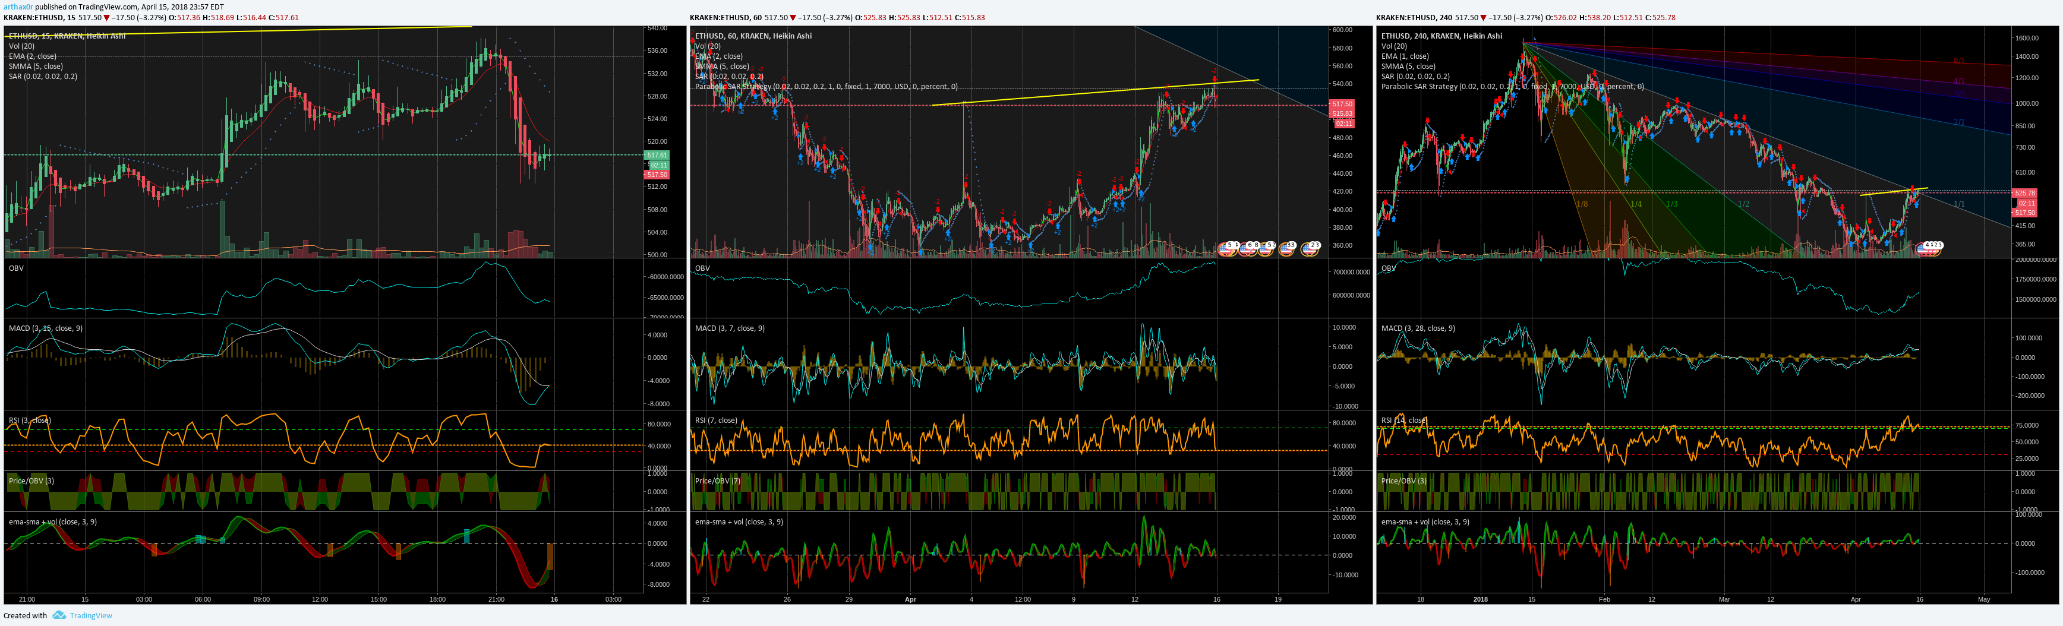The height and width of the screenshot is (626, 2063).
Task: Click Parabolic SAR Strategy in the 60 chart
Action: (x=826, y=87)
